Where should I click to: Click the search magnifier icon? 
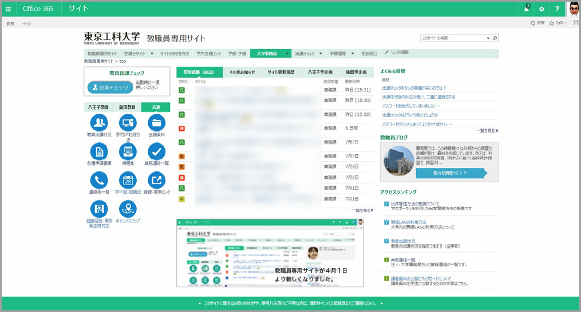495,38
